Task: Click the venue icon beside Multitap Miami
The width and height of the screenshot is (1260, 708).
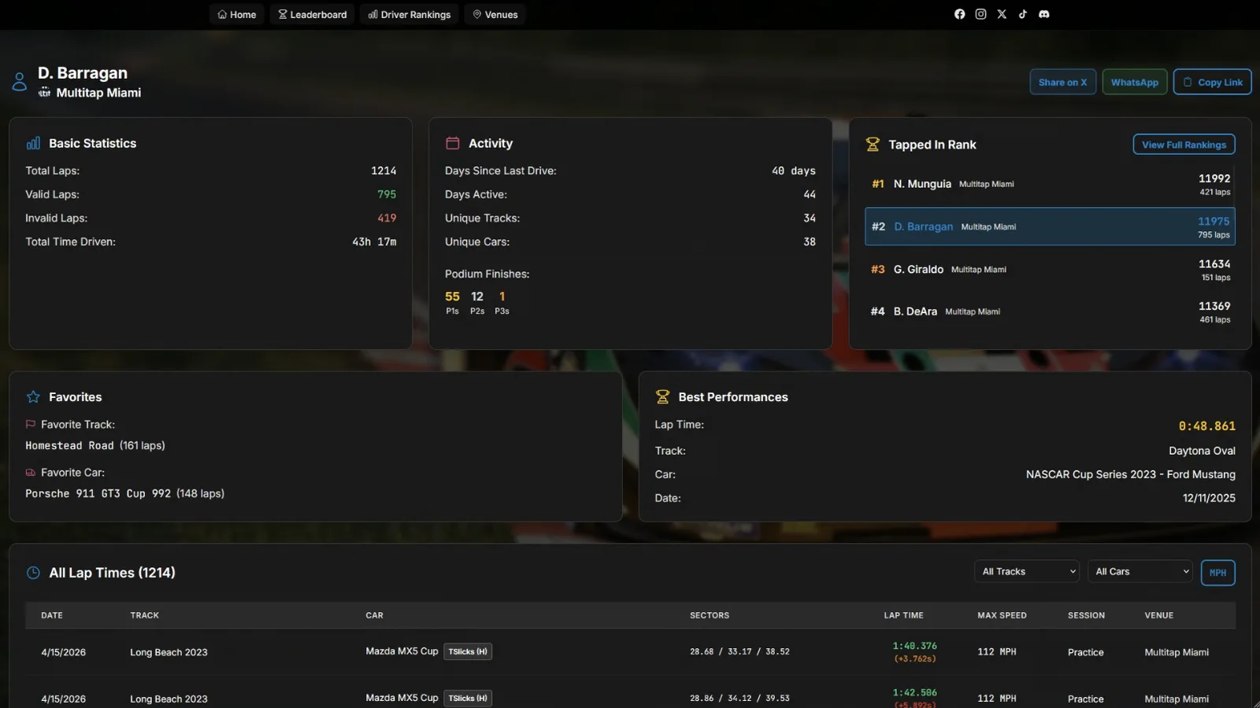Action: 45,93
